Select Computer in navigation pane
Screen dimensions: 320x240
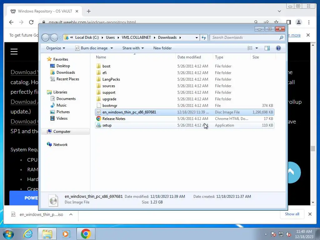tap(62, 132)
